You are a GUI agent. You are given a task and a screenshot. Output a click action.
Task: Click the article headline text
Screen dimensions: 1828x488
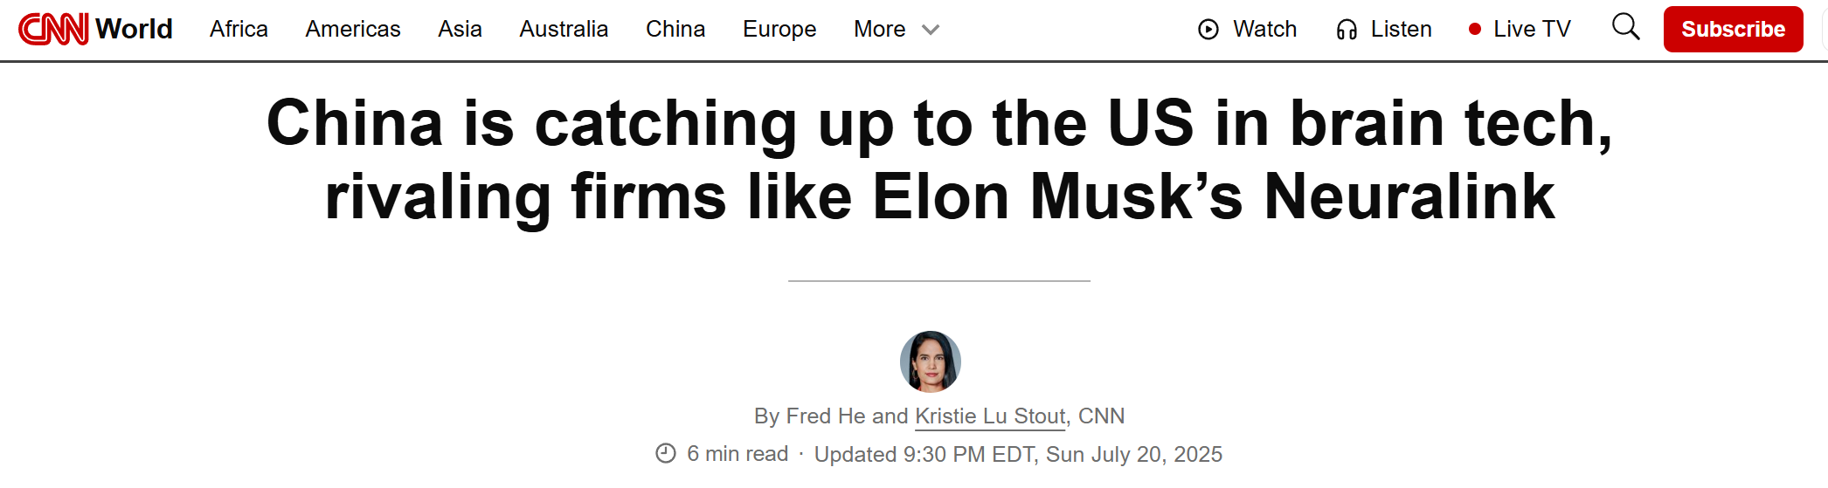939,160
